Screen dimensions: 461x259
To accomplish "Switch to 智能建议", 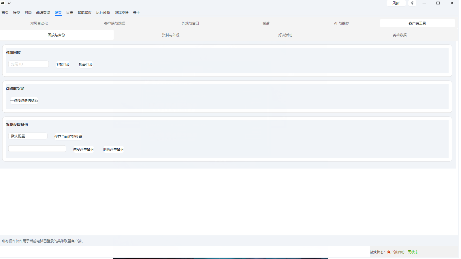I will (x=84, y=13).
